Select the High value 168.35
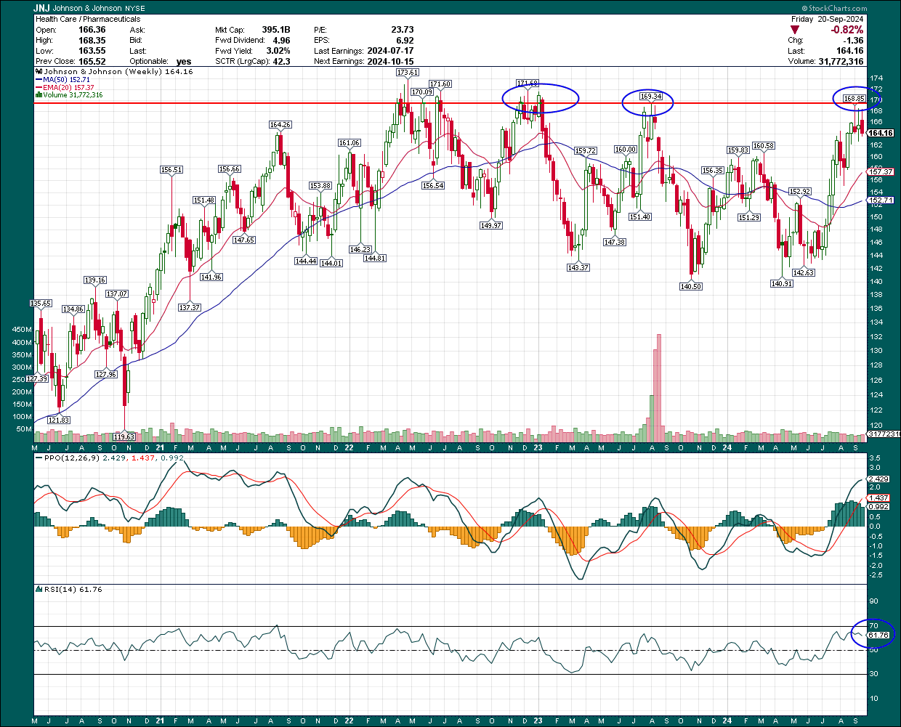The image size is (901, 727). point(92,41)
